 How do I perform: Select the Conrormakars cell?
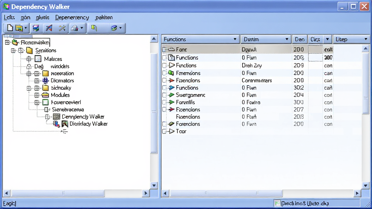pyautogui.click(x=257, y=81)
